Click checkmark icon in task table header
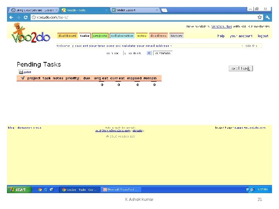Image resolution: width=279 pixels, height=209 pixels. click(x=23, y=78)
